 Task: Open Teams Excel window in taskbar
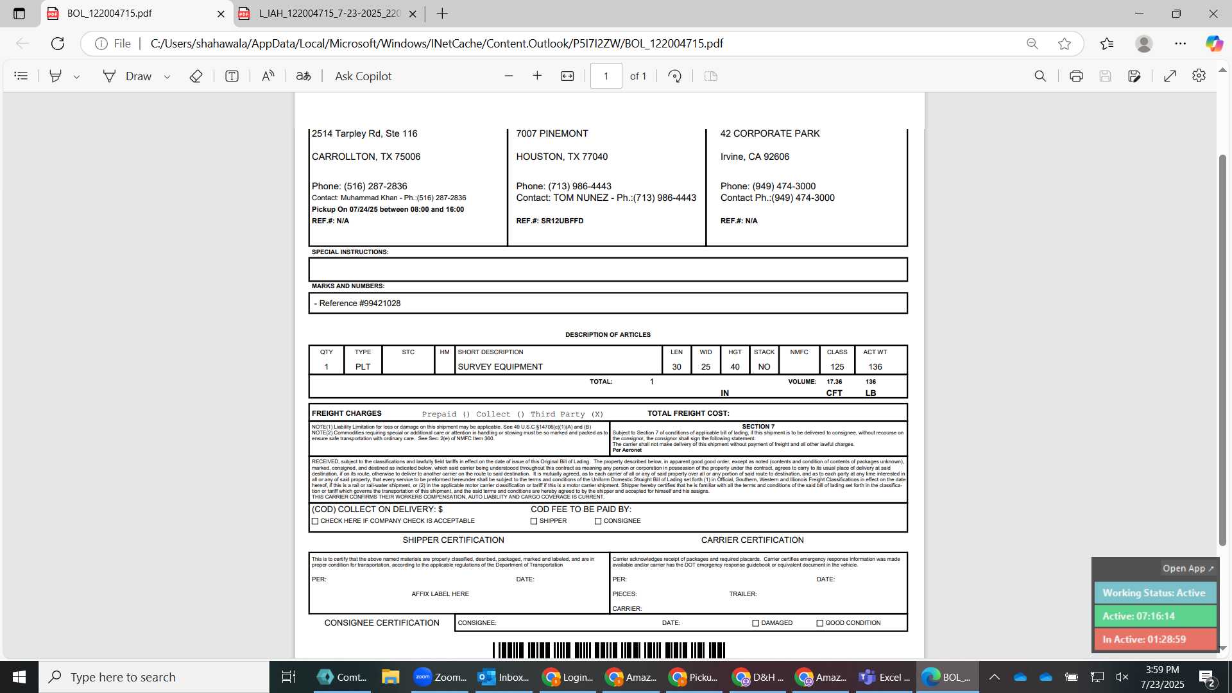click(886, 677)
